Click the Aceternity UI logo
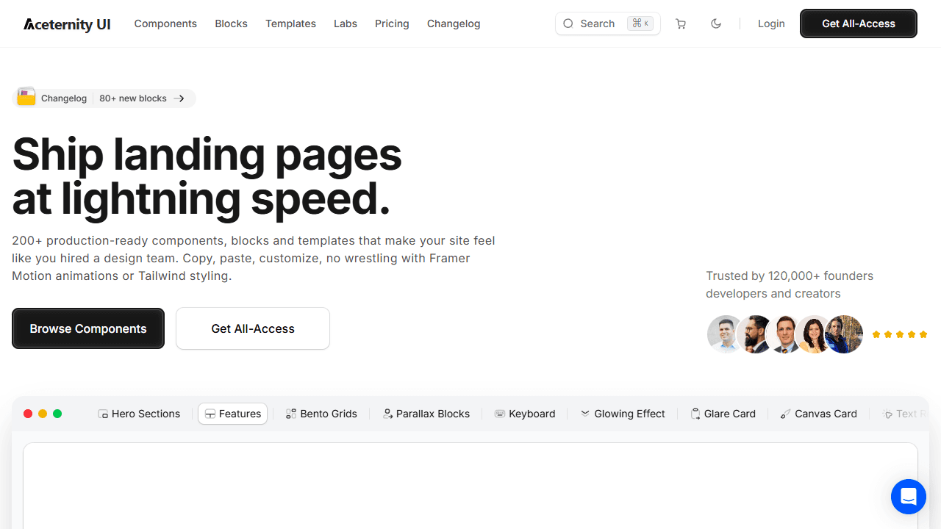The image size is (941, 529). 67,24
